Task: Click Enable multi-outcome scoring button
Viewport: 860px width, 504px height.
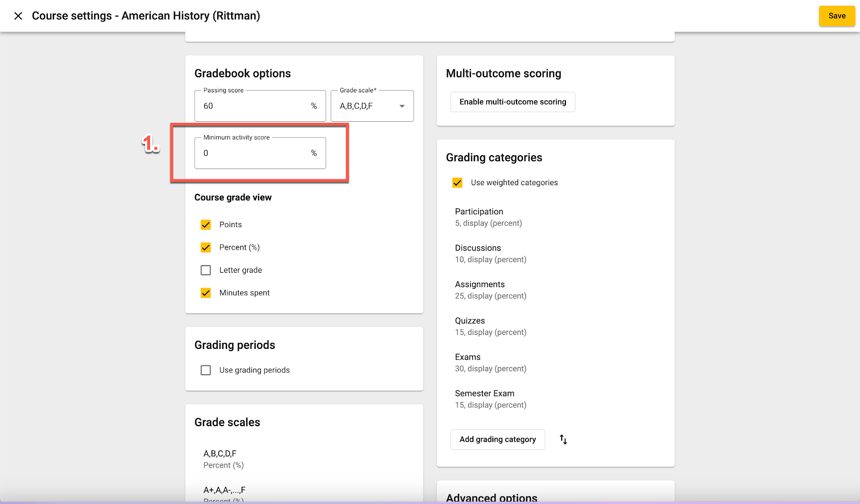Action: (x=512, y=102)
